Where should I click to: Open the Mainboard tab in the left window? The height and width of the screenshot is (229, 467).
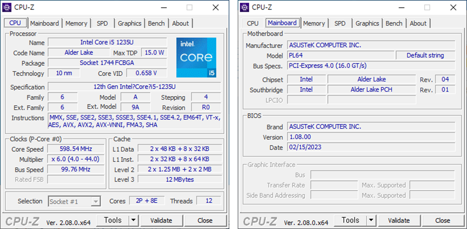(45, 23)
